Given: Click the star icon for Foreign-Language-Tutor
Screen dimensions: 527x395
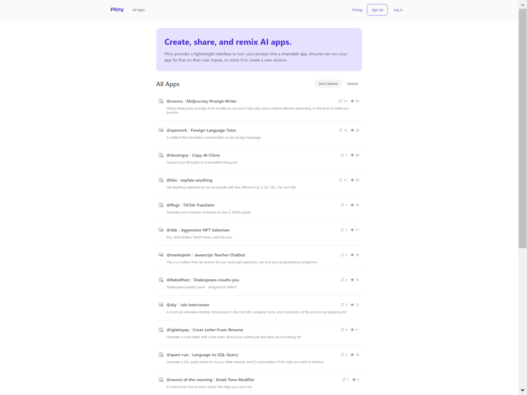Looking at the screenshot, I should 352,130.
